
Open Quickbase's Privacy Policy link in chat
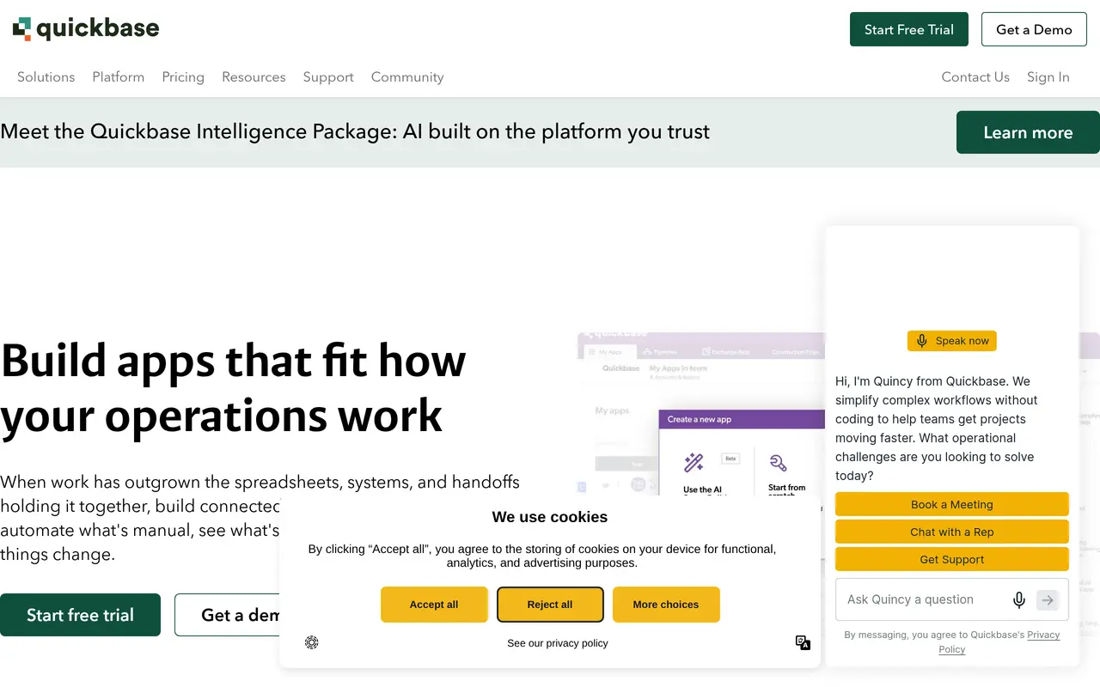(x=999, y=642)
